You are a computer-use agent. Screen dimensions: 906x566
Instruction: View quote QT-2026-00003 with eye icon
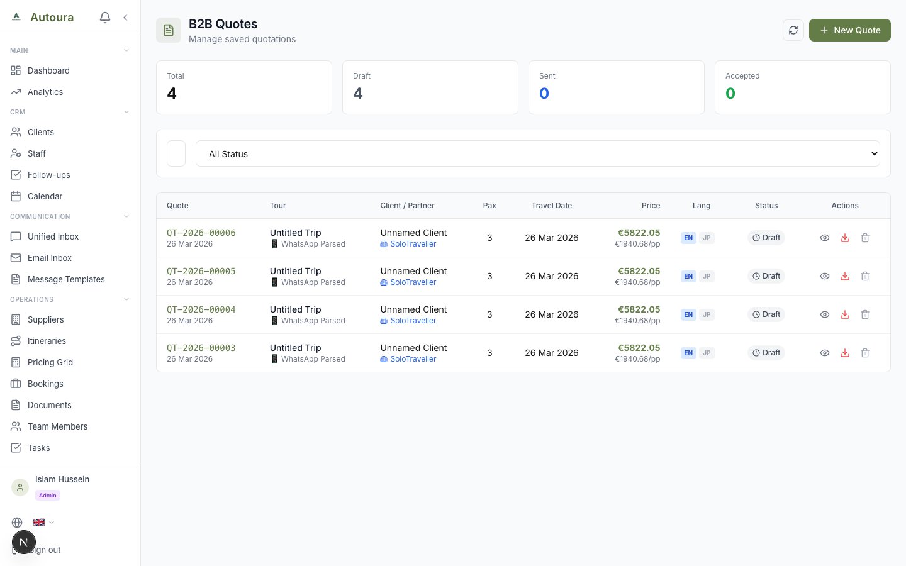825,353
